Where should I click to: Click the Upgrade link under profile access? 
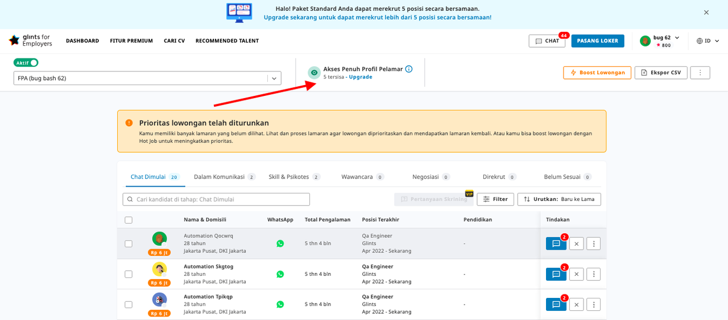[361, 77]
